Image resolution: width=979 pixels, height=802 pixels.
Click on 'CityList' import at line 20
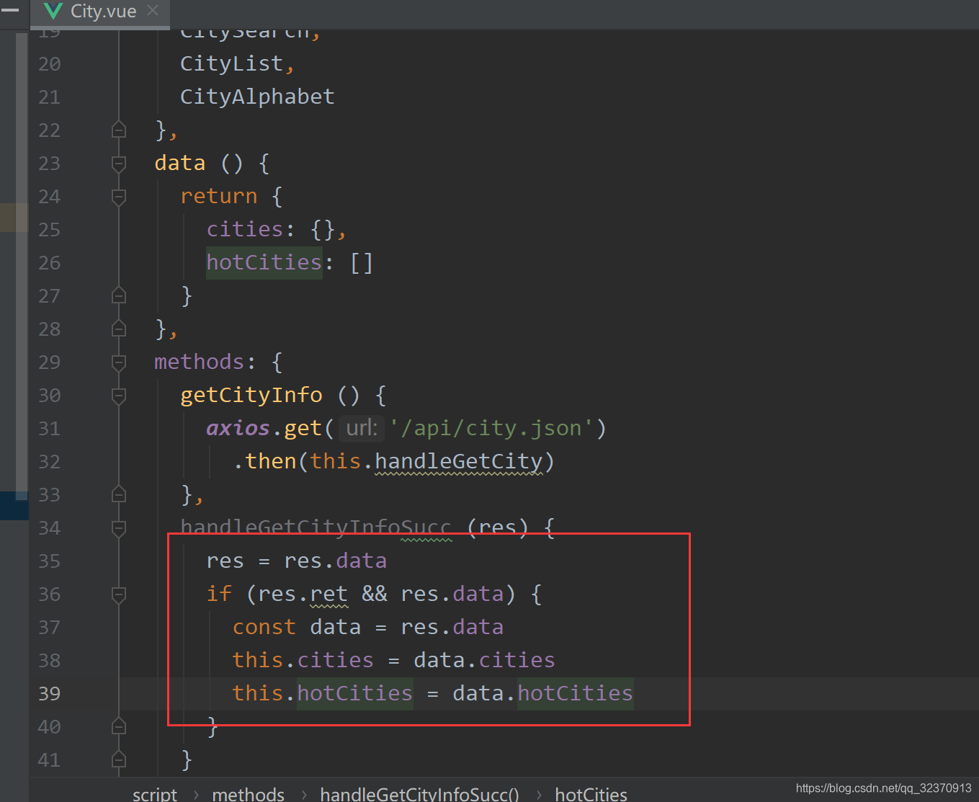(231, 63)
